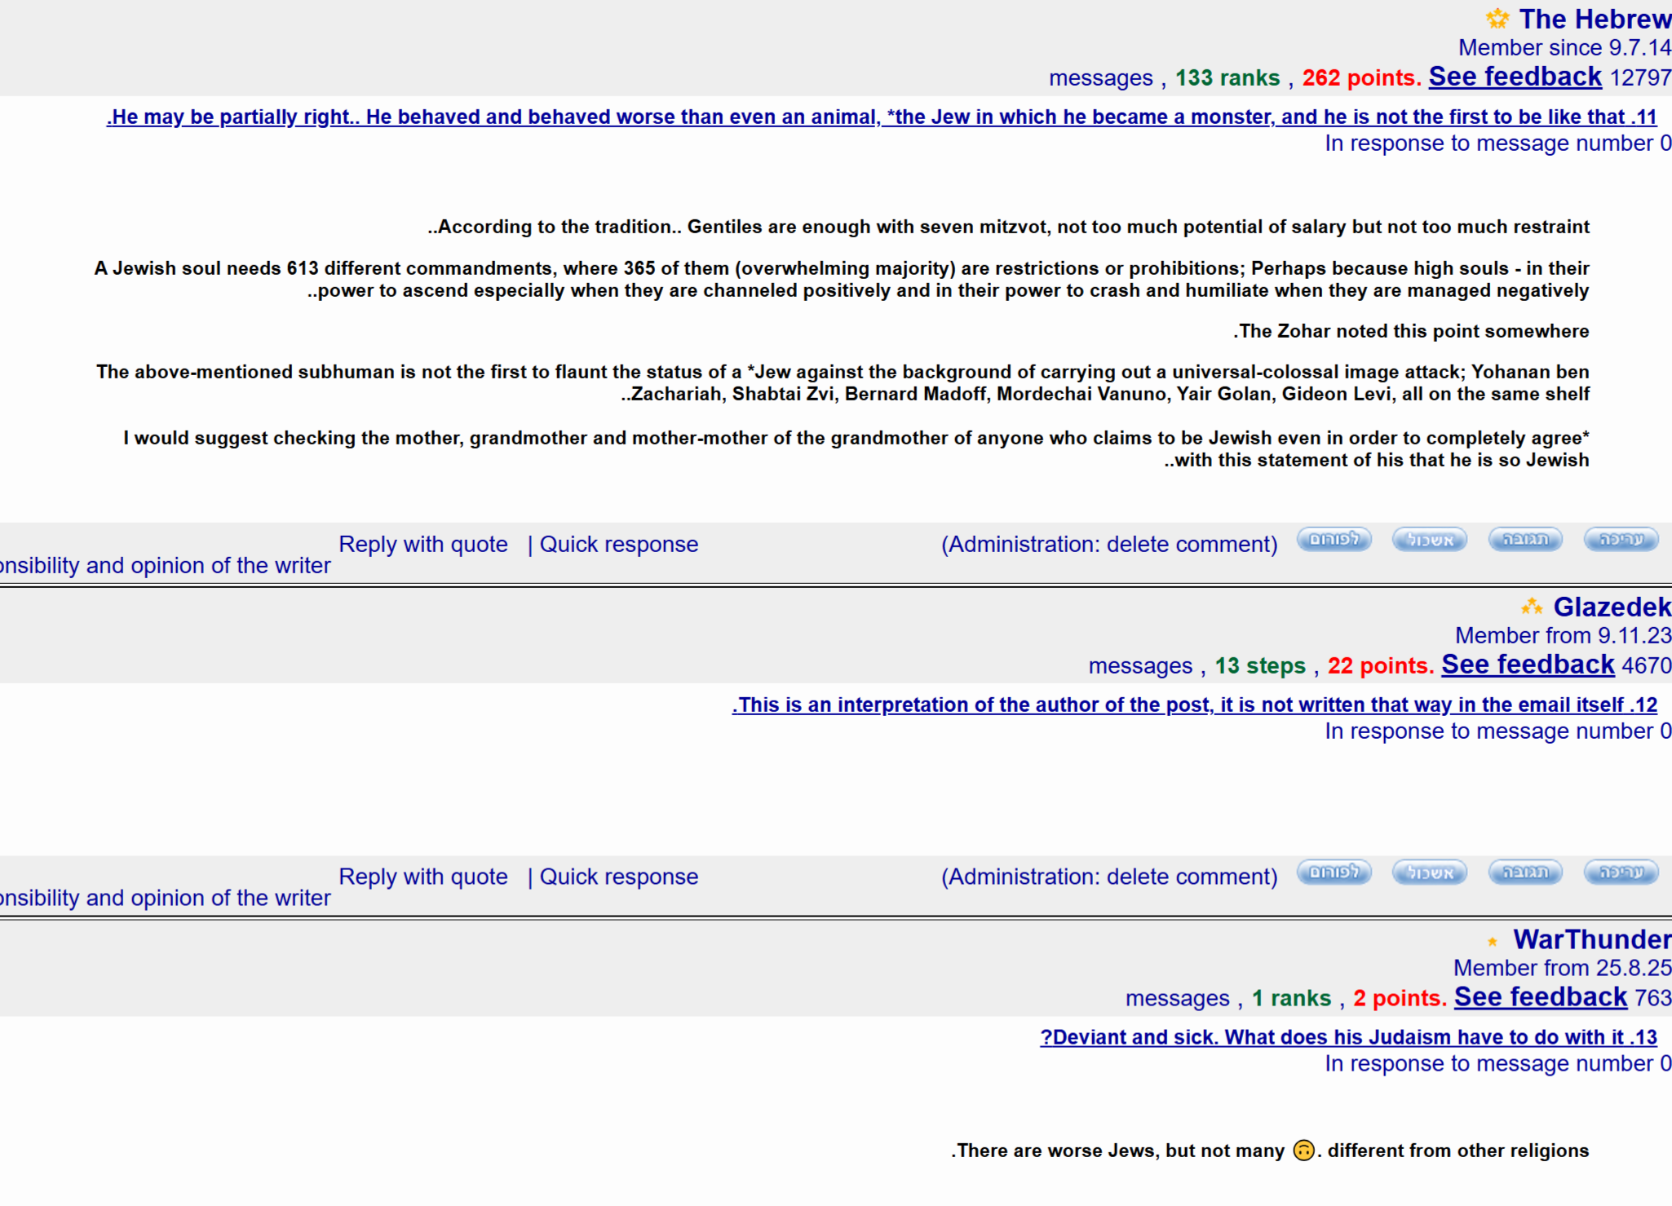
Task: Click the לפורום (to forum) button on Glazedek's post
Action: pos(1334,872)
